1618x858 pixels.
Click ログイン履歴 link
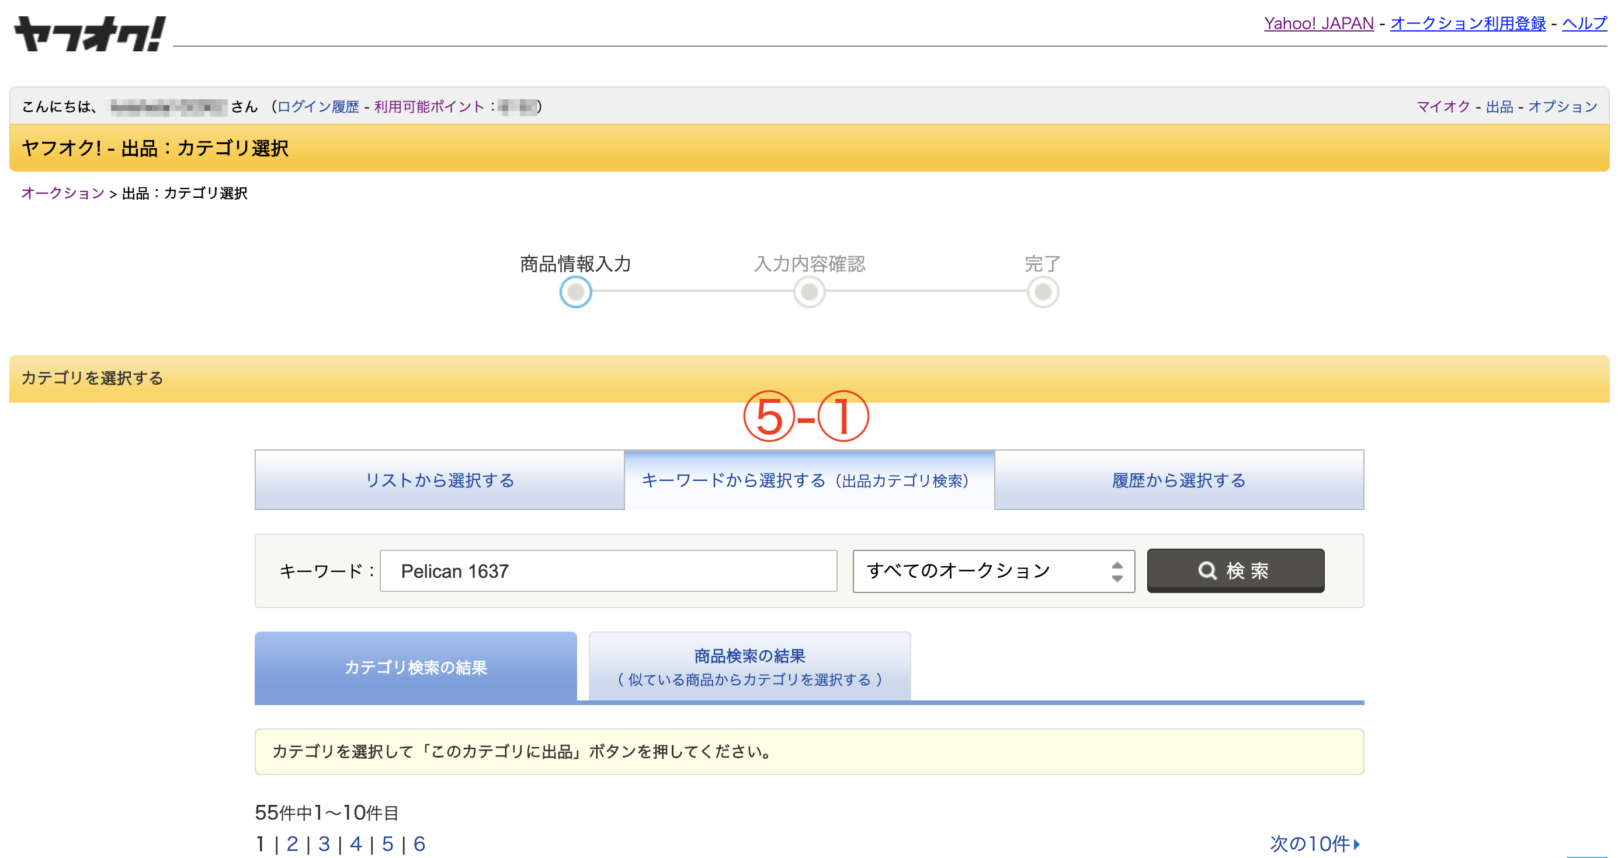tap(318, 107)
